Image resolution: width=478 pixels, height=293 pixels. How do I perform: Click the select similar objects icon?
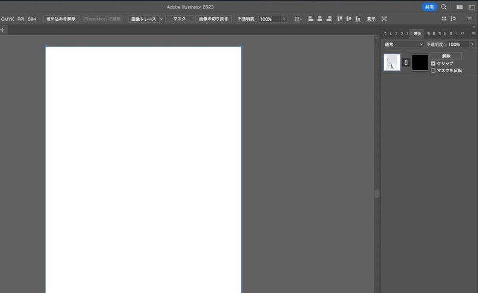(x=454, y=19)
